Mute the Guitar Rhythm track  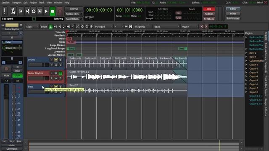click(x=56, y=73)
